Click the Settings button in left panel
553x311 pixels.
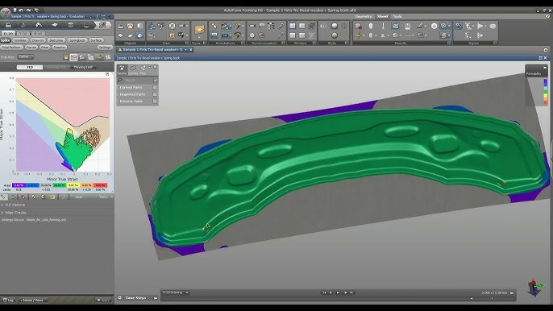tap(105, 48)
